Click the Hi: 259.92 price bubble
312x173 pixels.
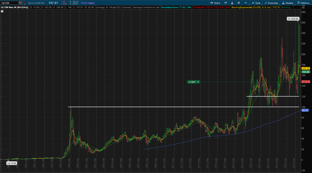coord(293,19)
